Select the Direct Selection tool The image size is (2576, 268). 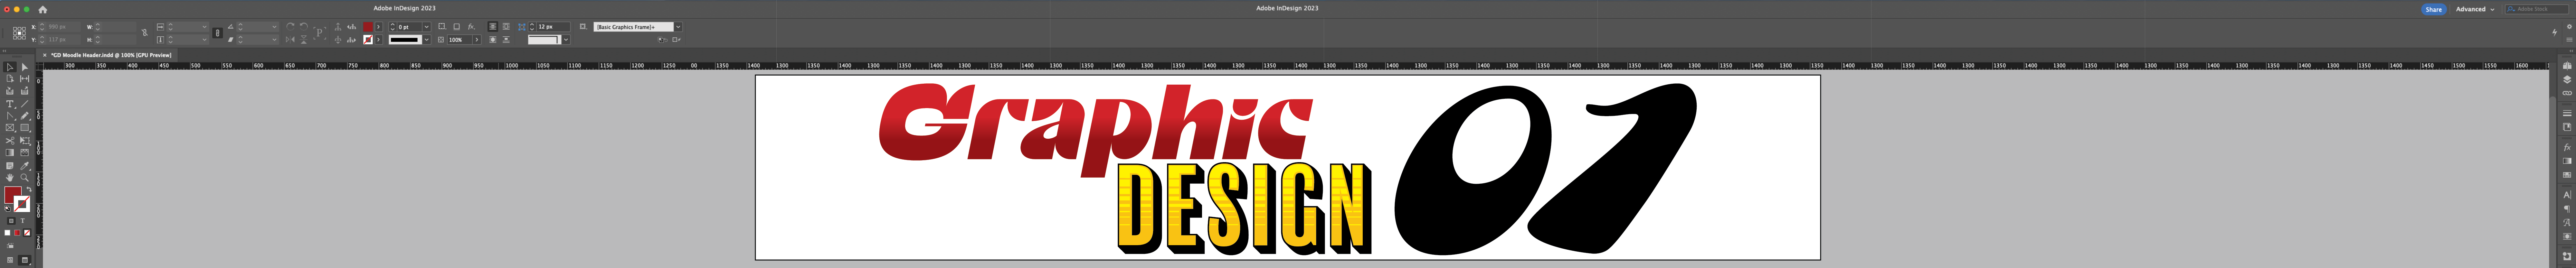(25, 67)
